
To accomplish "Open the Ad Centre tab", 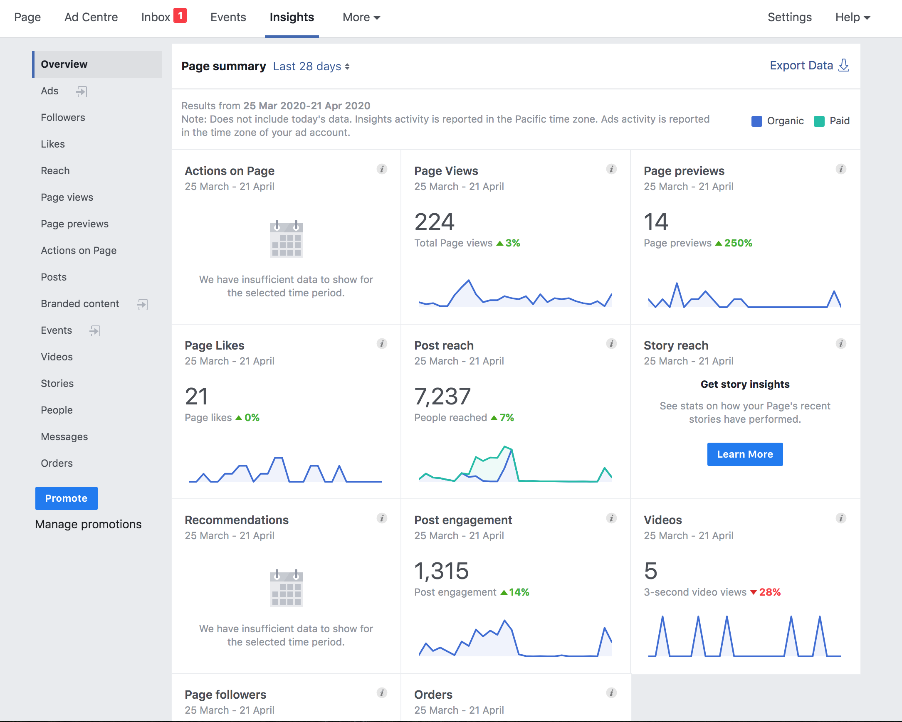I will (91, 17).
